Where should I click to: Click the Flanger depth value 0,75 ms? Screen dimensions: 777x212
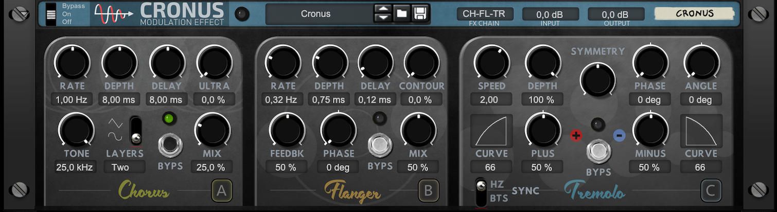pyautogui.click(x=329, y=100)
